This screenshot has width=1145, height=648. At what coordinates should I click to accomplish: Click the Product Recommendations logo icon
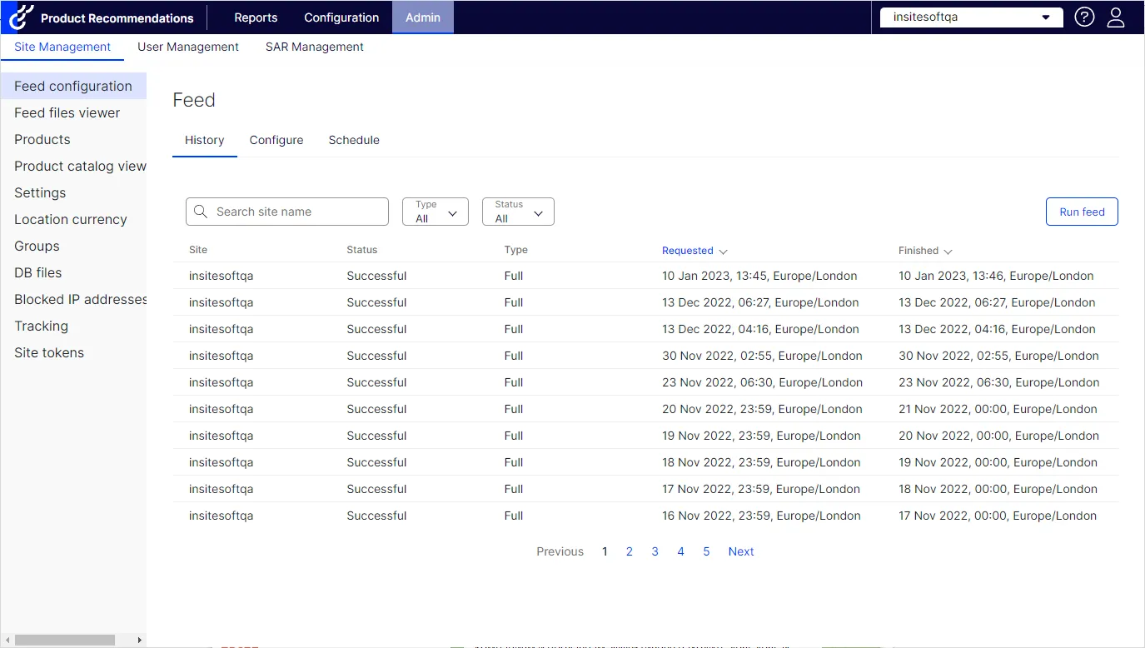tap(22, 17)
